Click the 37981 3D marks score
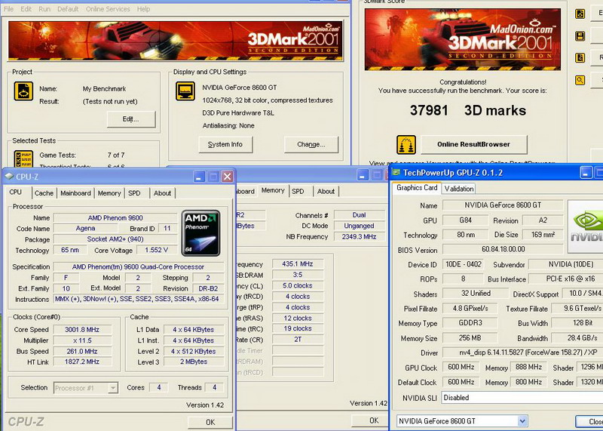This screenshot has width=603, height=431. click(467, 110)
